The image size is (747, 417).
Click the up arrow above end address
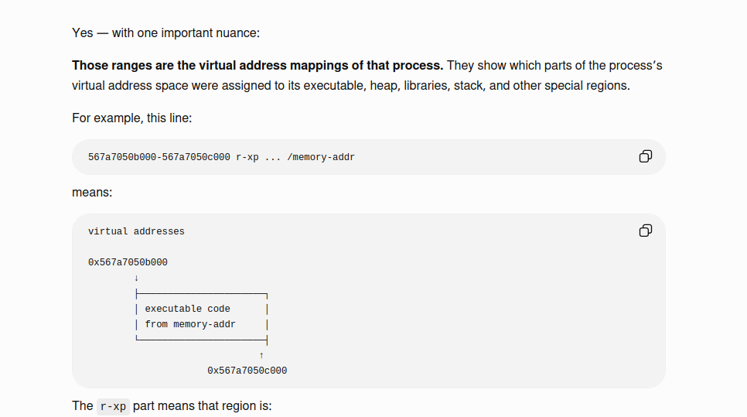point(261,356)
